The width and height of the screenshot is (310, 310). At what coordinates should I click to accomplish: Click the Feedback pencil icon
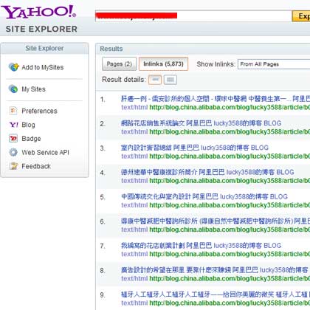click(x=13, y=166)
